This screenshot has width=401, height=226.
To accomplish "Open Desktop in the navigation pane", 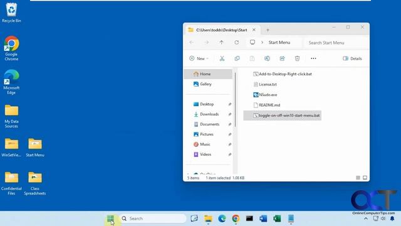I will (x=207, y=104).
